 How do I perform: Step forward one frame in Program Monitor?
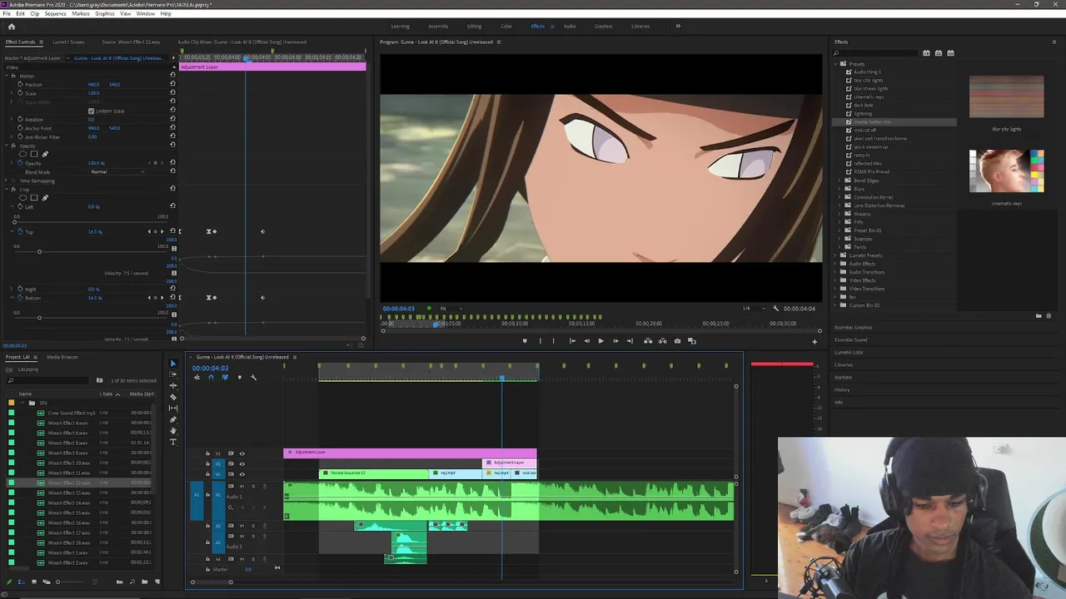click(x=615, y=340)
